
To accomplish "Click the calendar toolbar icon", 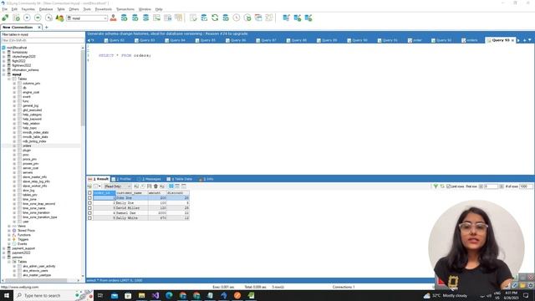I will (x=258, y=18).
